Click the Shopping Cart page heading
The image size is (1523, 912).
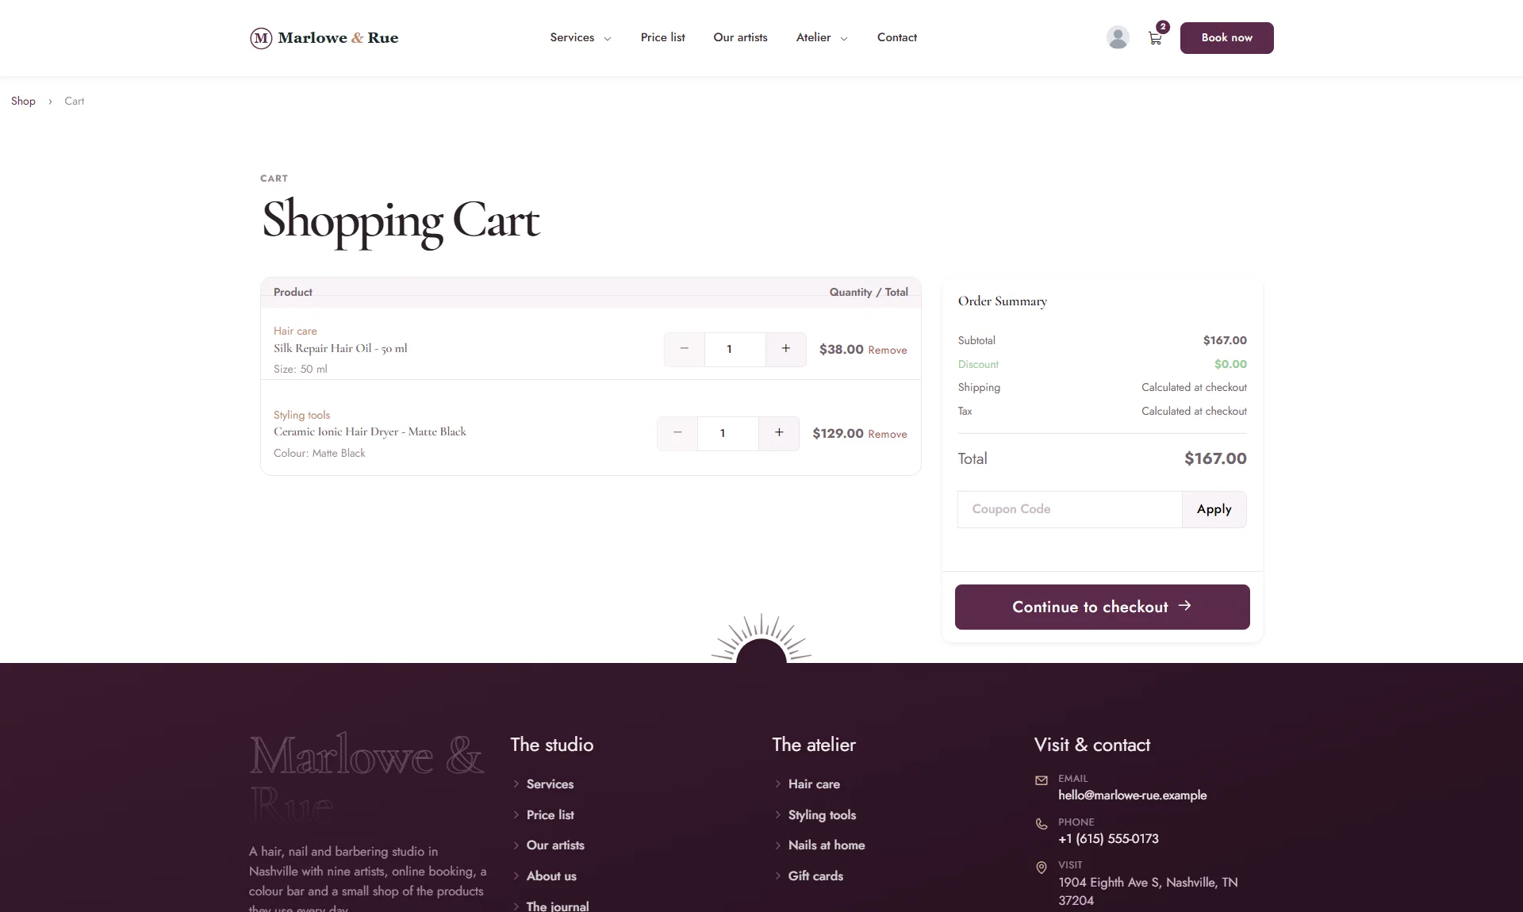click(x=401, y=221)
